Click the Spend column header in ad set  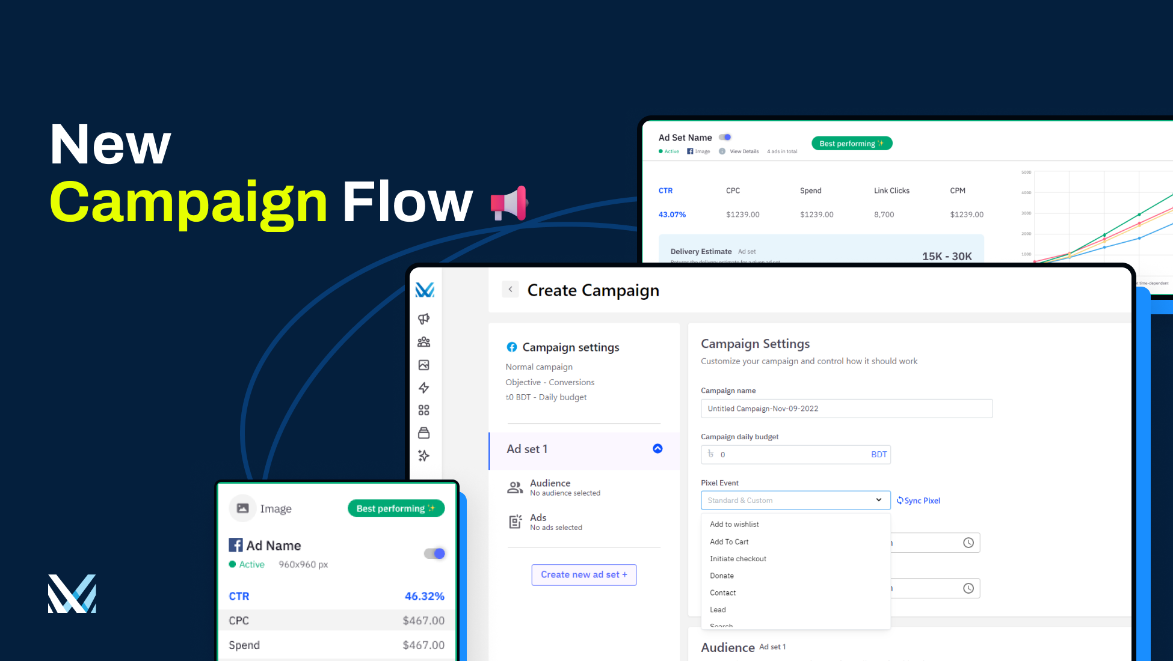click(x=810, y=190)
